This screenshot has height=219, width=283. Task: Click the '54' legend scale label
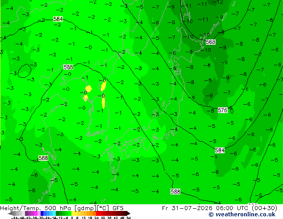129,218
